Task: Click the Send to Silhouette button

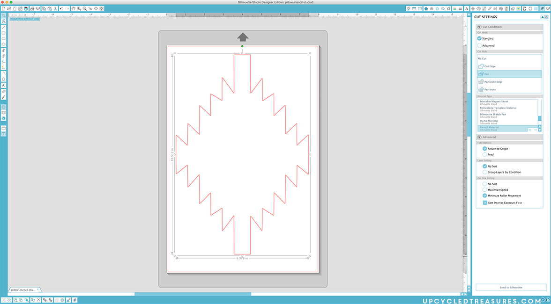Action: pos(511,287)
